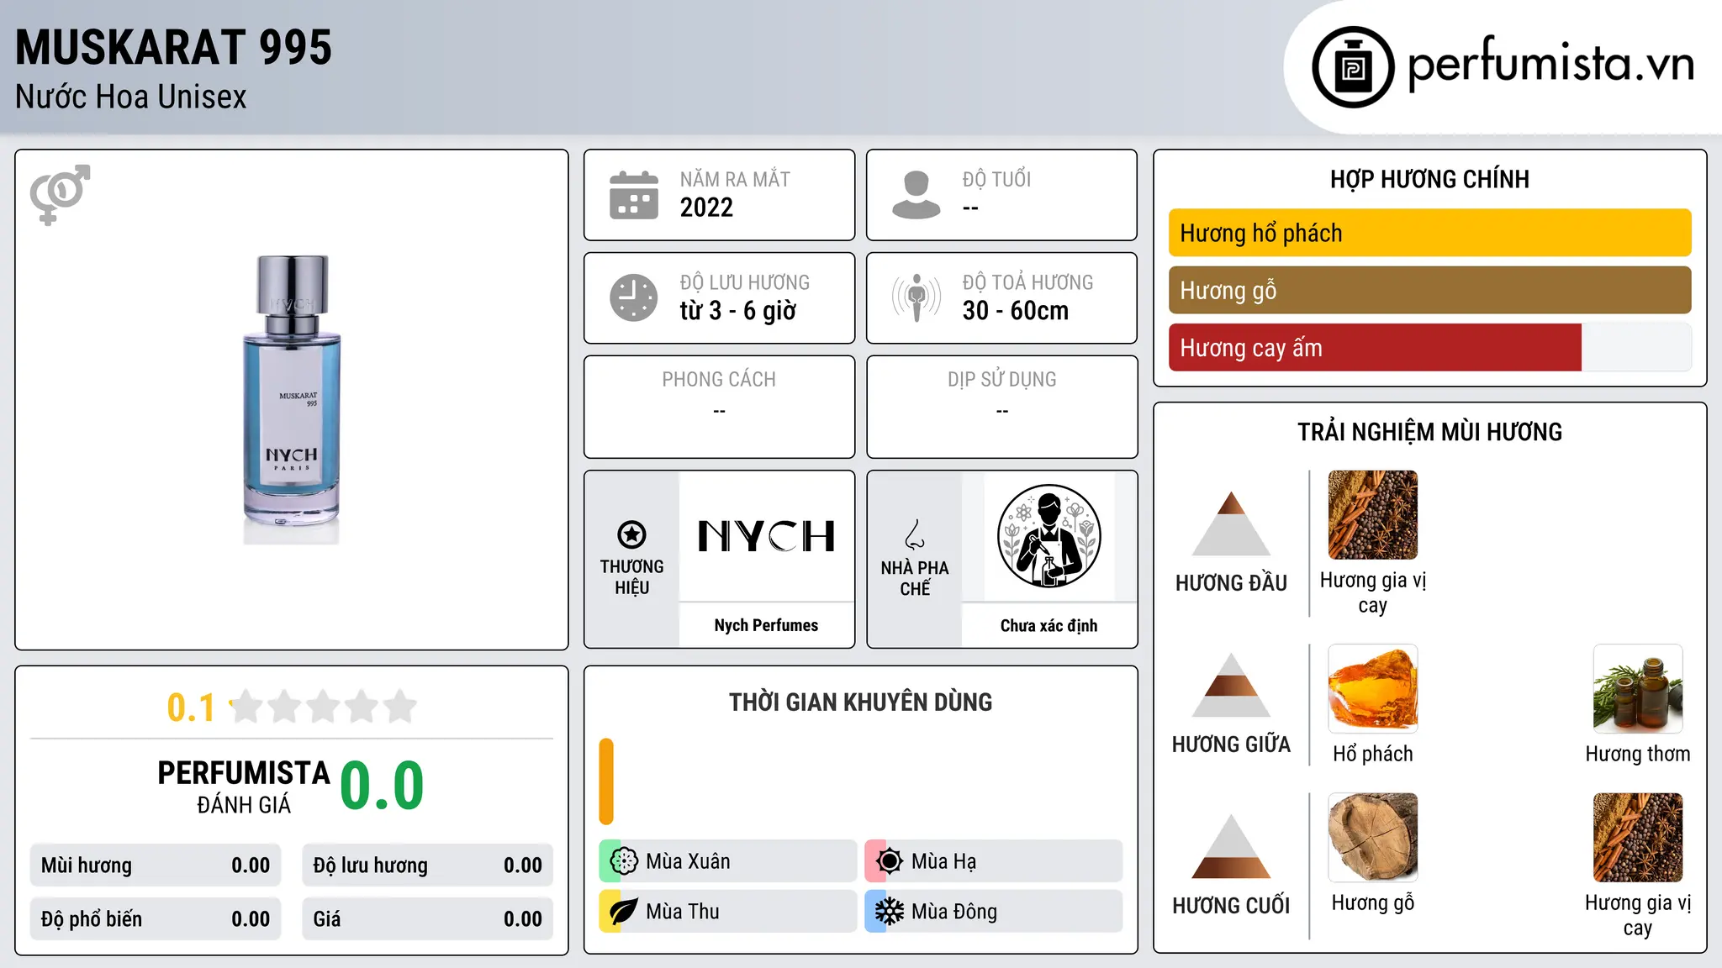Click the Mùi hương 0.00 score row

(x=156, y=865)
